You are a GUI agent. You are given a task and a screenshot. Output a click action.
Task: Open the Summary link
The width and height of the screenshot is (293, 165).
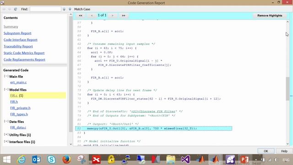[11, 27]
